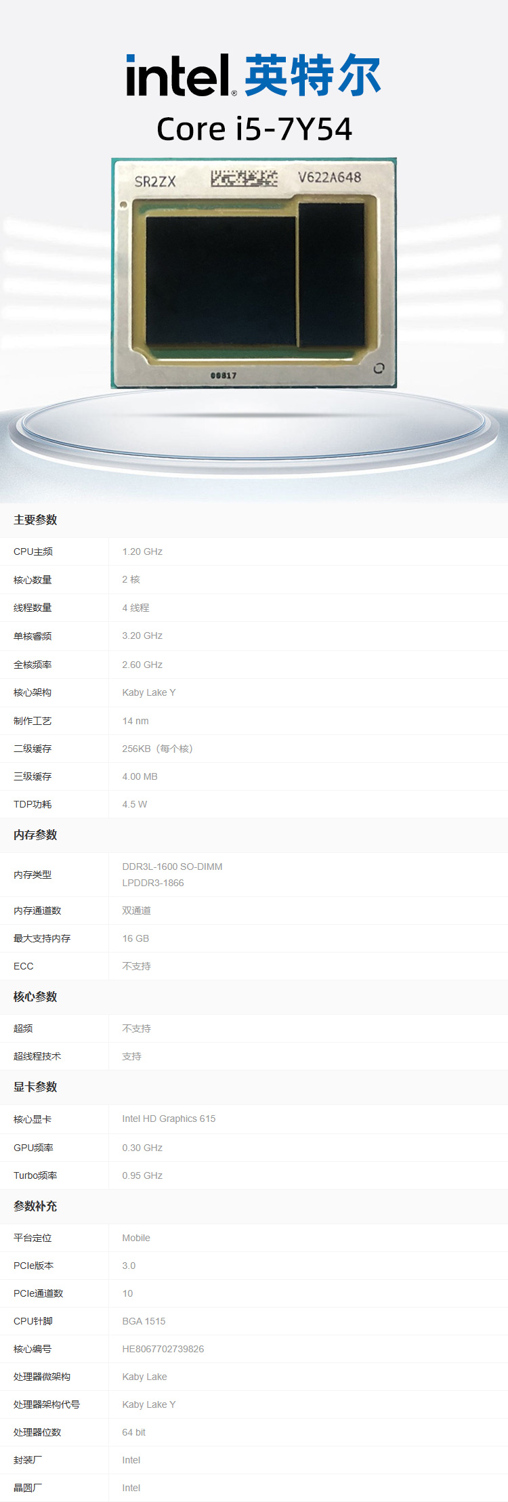Click the 3.0 value

tap(129, 1266)
